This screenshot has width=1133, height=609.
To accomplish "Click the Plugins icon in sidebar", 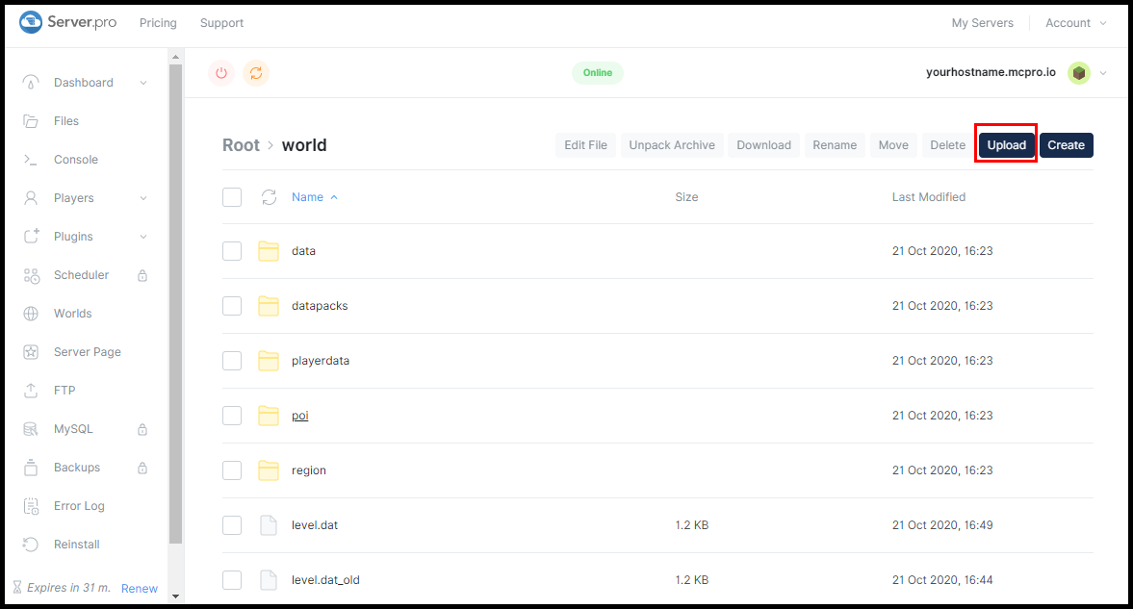I will click(x=31, y=237).
